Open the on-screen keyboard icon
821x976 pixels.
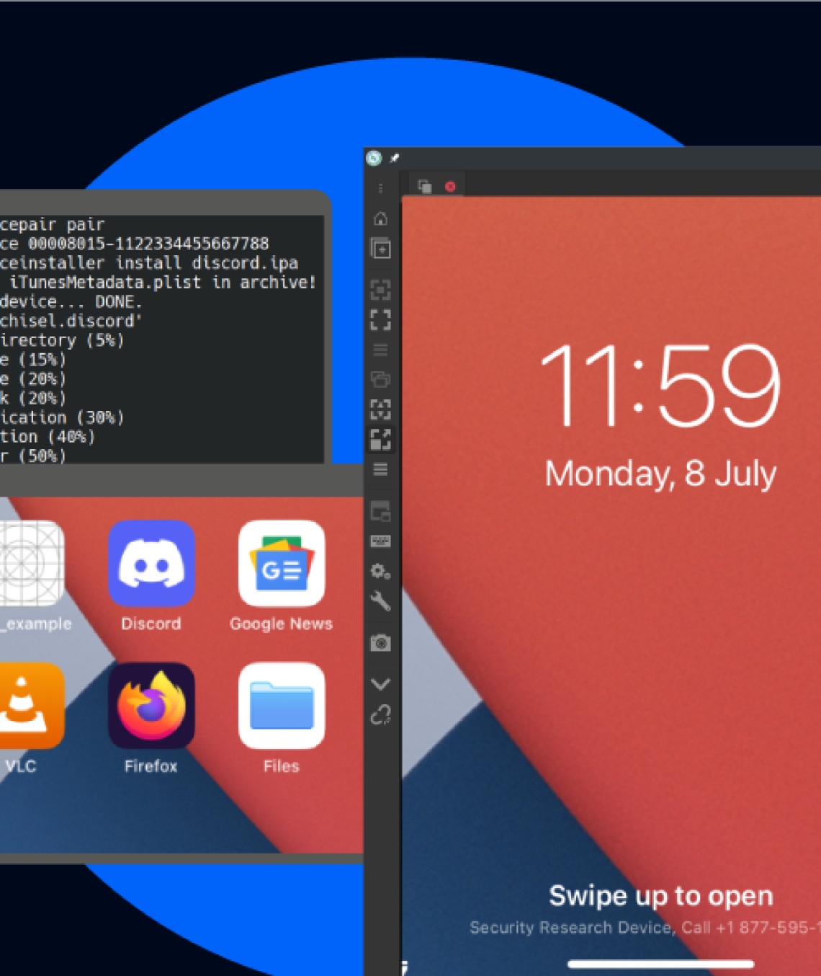(x=380, y=541)
